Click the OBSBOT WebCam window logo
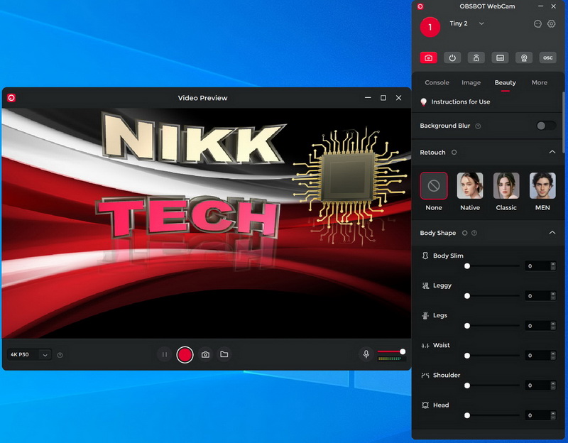Viewport: 568px width, 443px height. (420, 6)
